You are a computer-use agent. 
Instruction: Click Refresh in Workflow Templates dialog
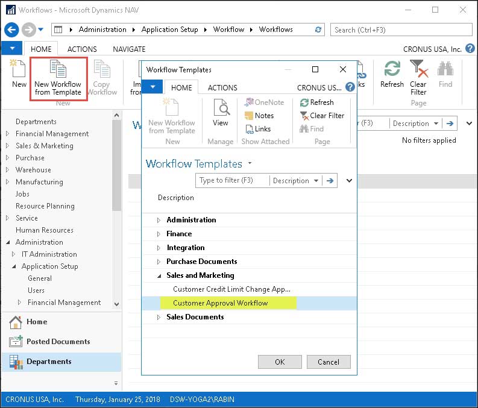tap(316, 102)
